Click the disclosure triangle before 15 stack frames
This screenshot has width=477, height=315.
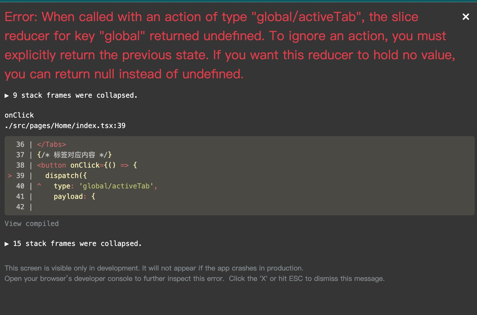point(7,244)
